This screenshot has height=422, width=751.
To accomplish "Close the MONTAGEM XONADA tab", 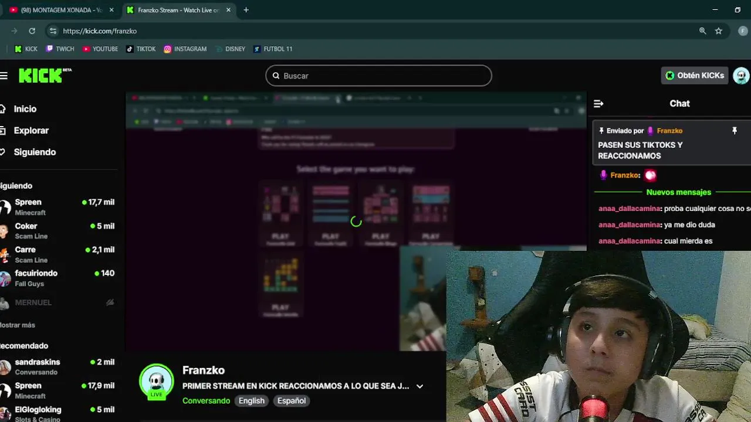I will (111, 10).
